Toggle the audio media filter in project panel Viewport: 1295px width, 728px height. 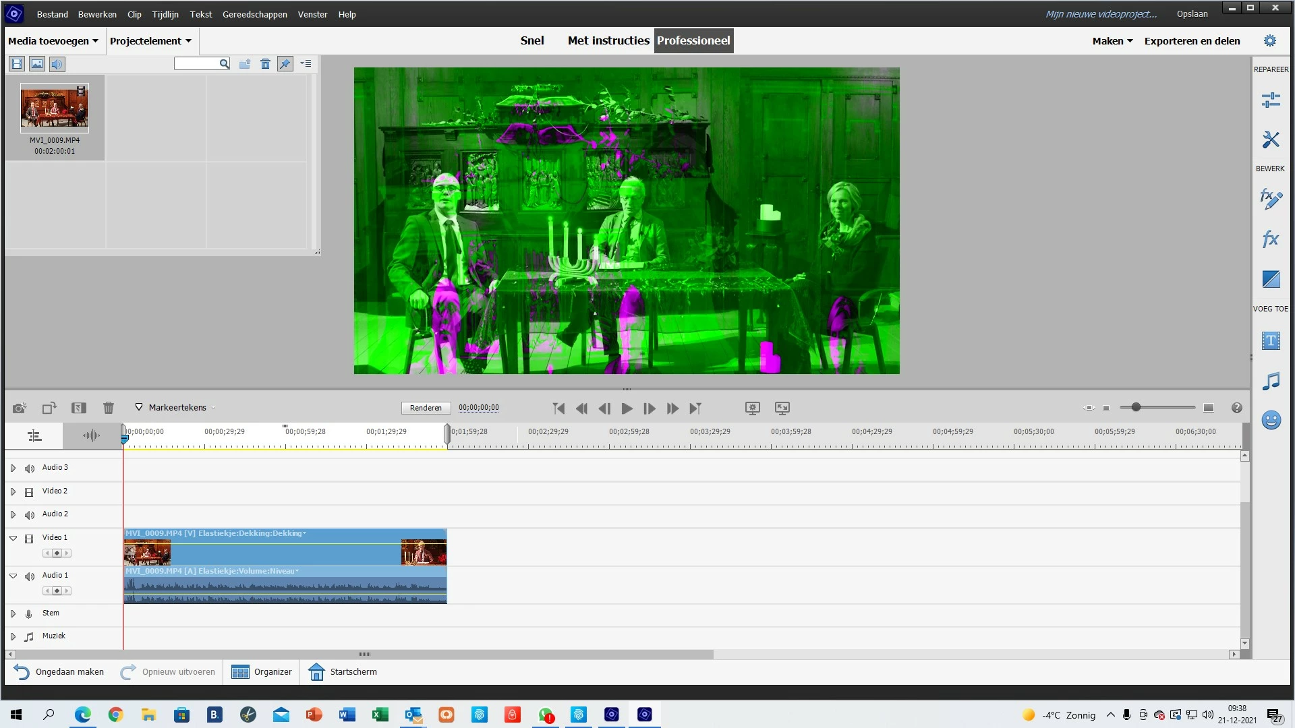57,64
